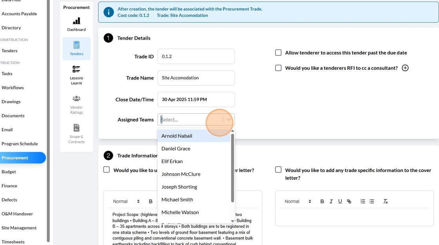
Task: Go to Finance in the sidebar
Action: pyautogui.click(x=9, y=186)
